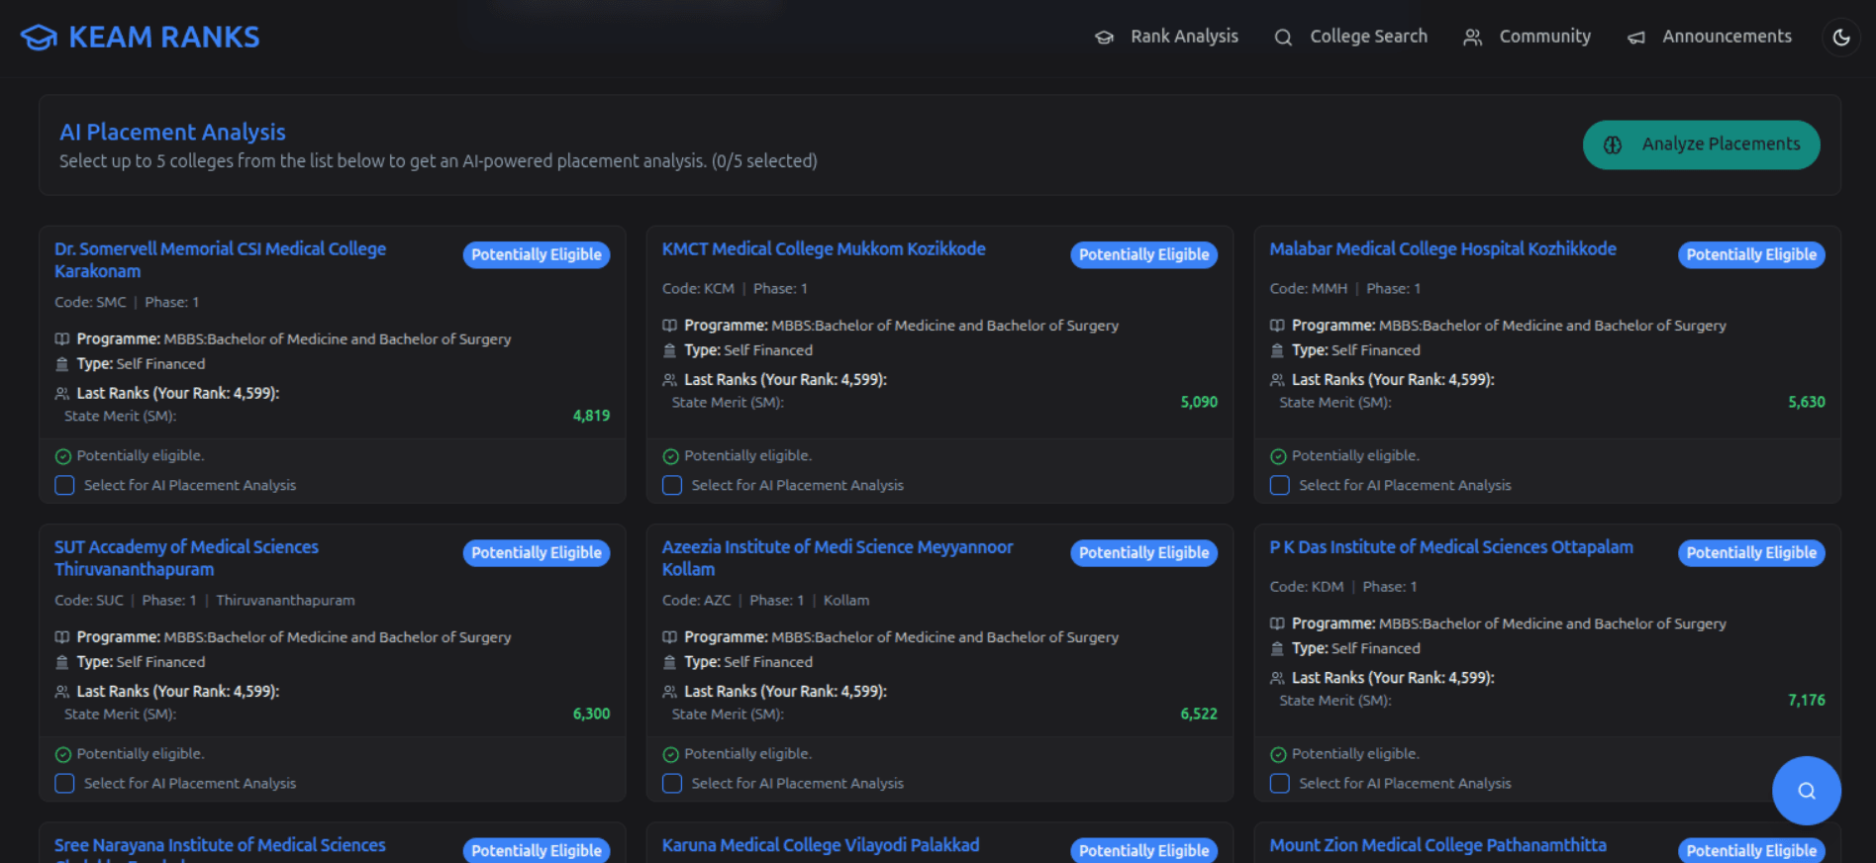Enable Azeezia Institute placement analysis checkbox

pos(672,783)
